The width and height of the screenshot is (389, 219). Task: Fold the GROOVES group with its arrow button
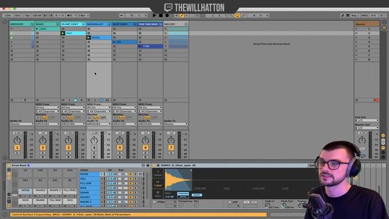pyautogui.click(x=32, y=24)
